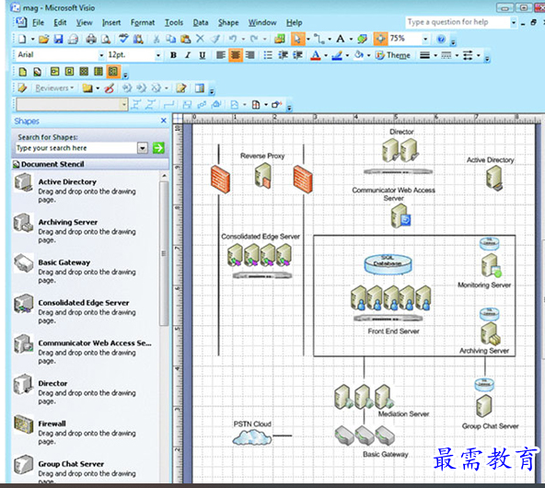Open a file with the Open folder icon
545x488 pixels.
(44, 39)
